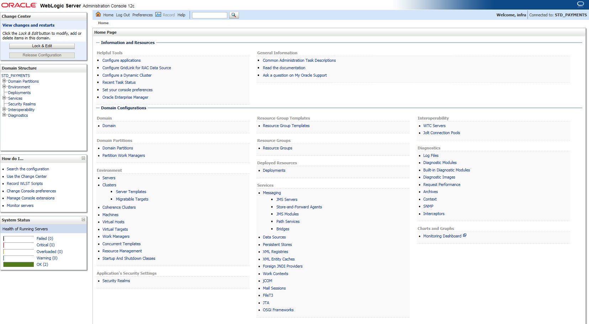
Task: Click the Home breadcrumb
Action: click(103, 23)
